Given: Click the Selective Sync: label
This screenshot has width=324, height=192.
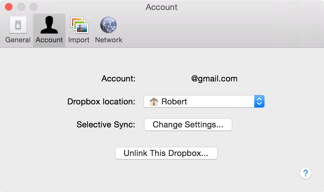Looking at the screenshot, I should (106, 125).
